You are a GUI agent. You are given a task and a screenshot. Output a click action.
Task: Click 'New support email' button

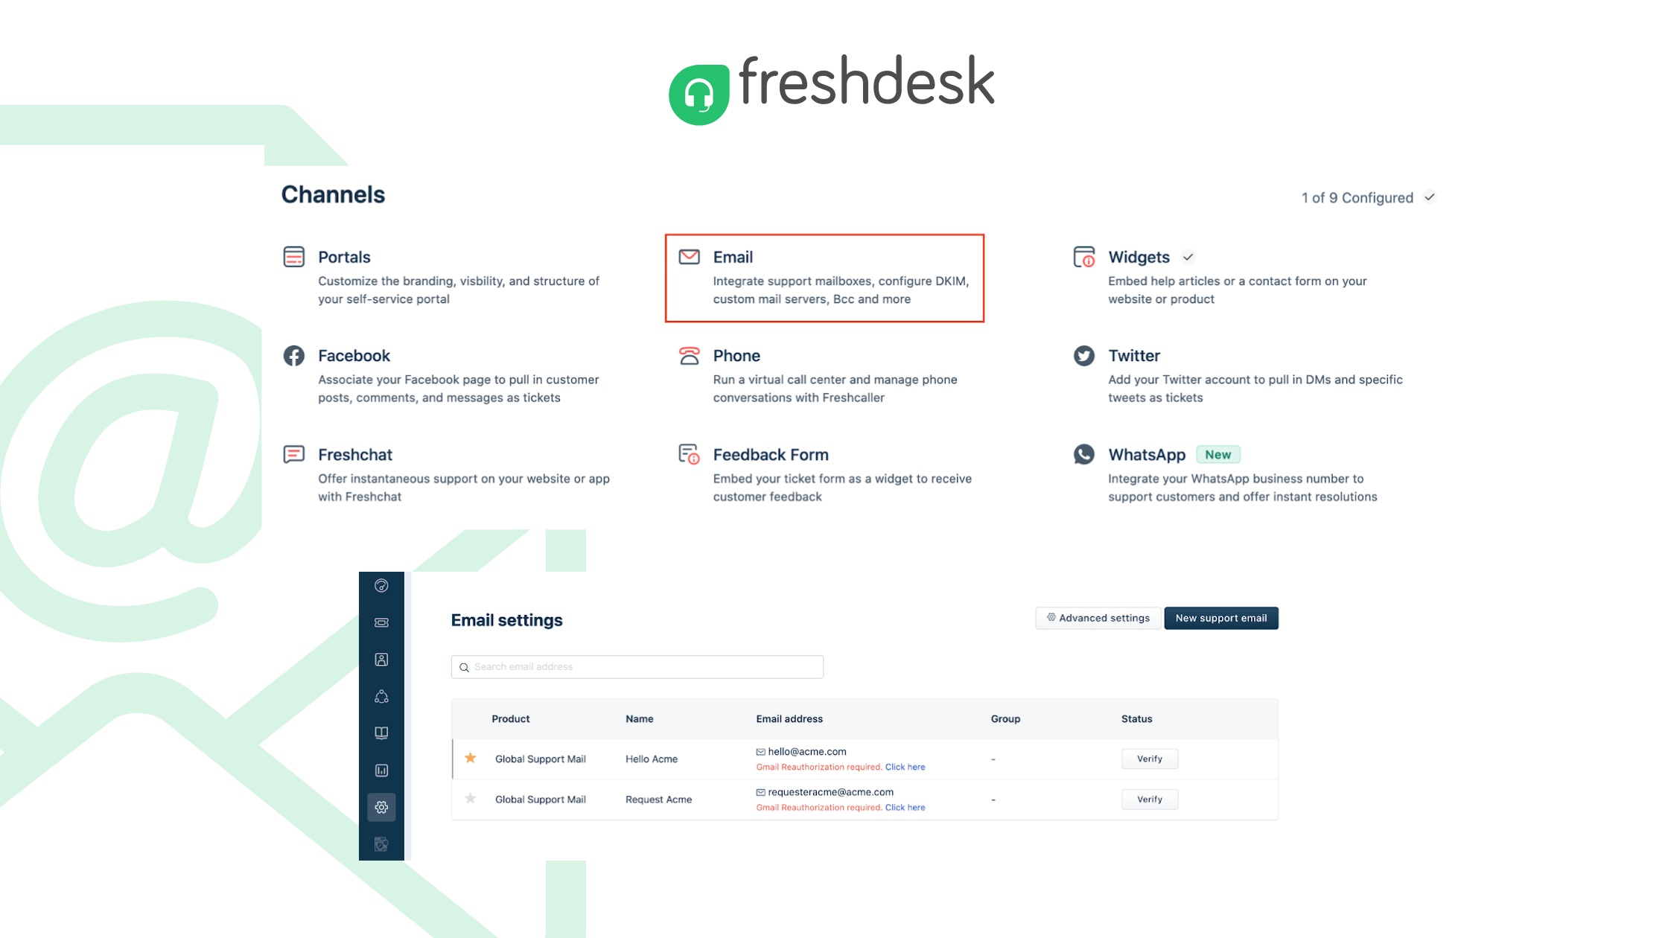[1220, 617]
